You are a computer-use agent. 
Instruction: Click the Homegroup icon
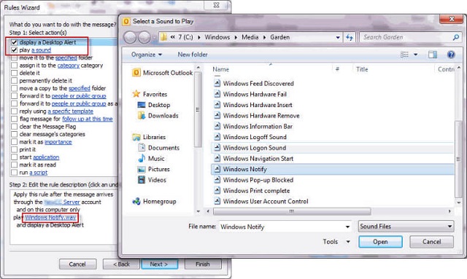coord(136,201)
